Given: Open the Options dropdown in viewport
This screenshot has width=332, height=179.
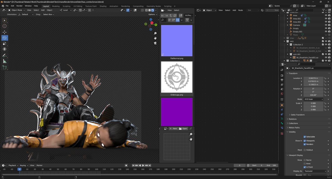Looking at the screenshot, I should pyautogui.click(x=152, y=14).
